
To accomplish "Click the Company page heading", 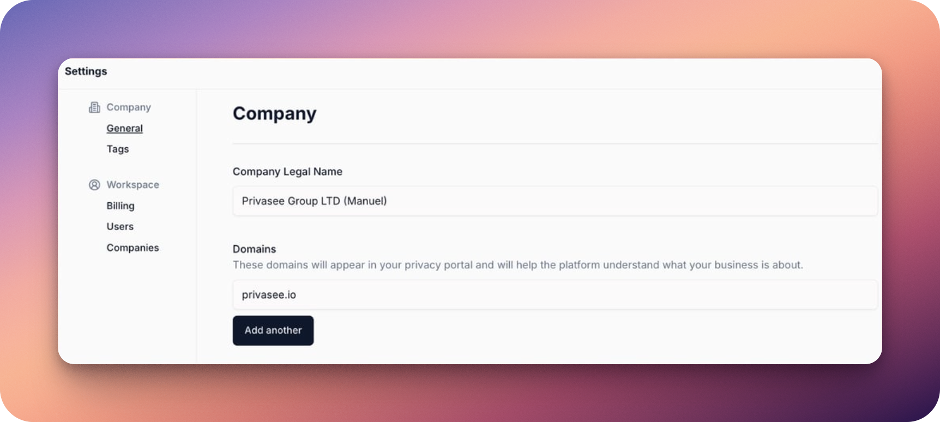I will point(275,113).
